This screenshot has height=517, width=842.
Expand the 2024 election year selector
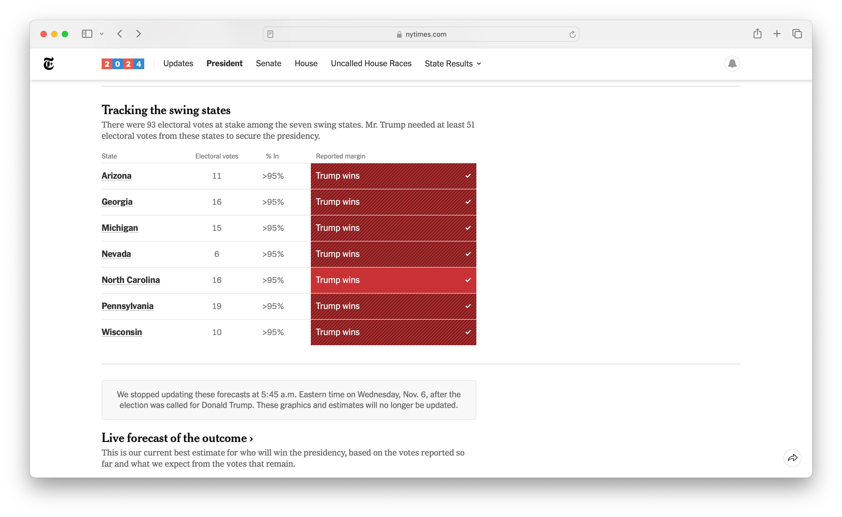123,63
